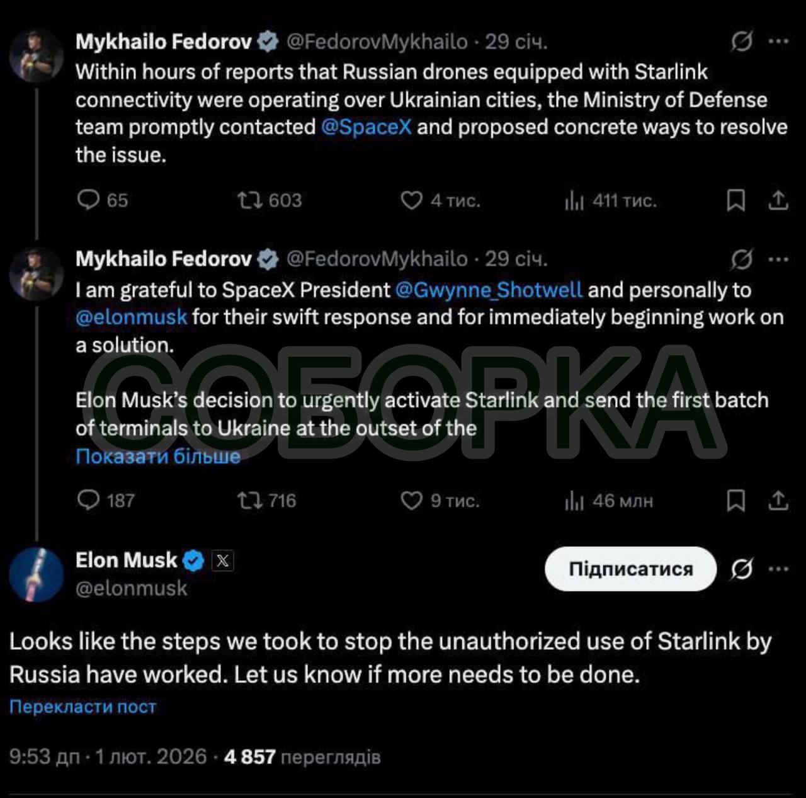Open more options on second Fedorov post

pos(779,259)
